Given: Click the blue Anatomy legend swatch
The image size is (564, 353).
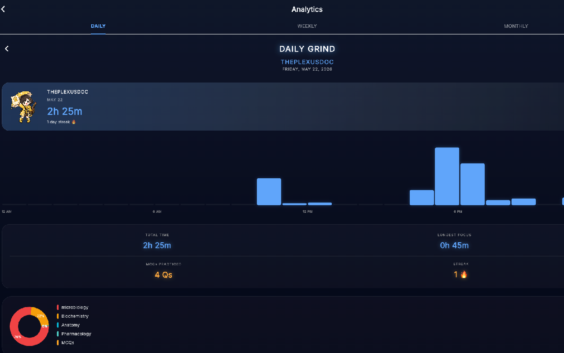Looking at the screenshot, I should click(x=58, y=325).
